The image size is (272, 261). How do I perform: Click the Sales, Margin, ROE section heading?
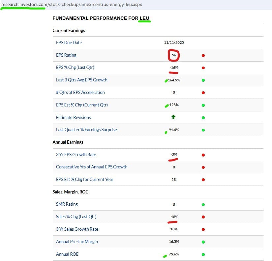coord(70,192)
